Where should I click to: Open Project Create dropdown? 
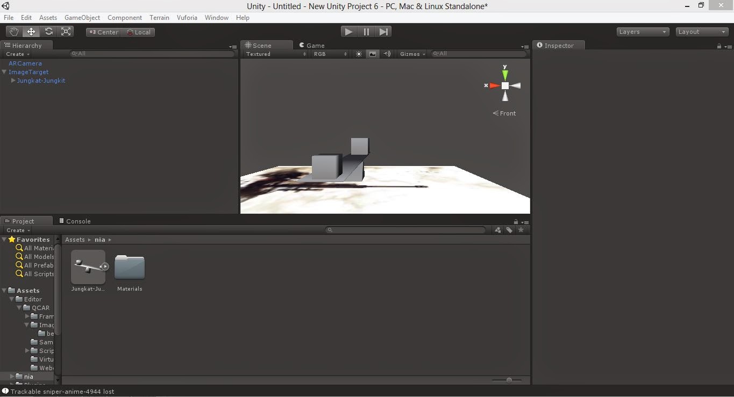click(x=18, y=230)
